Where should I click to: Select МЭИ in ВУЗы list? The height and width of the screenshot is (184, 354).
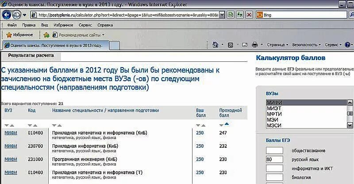[307, 120]
